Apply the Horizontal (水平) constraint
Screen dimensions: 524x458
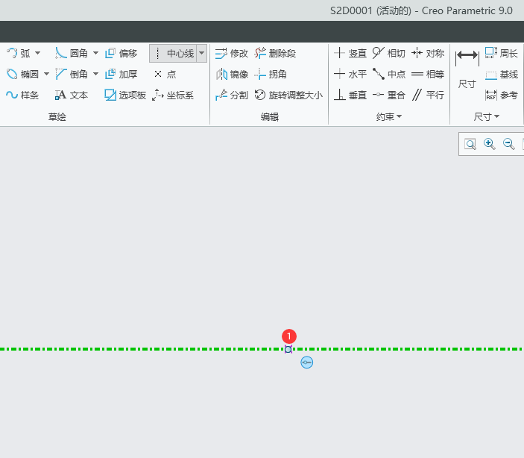coord(350,74)
